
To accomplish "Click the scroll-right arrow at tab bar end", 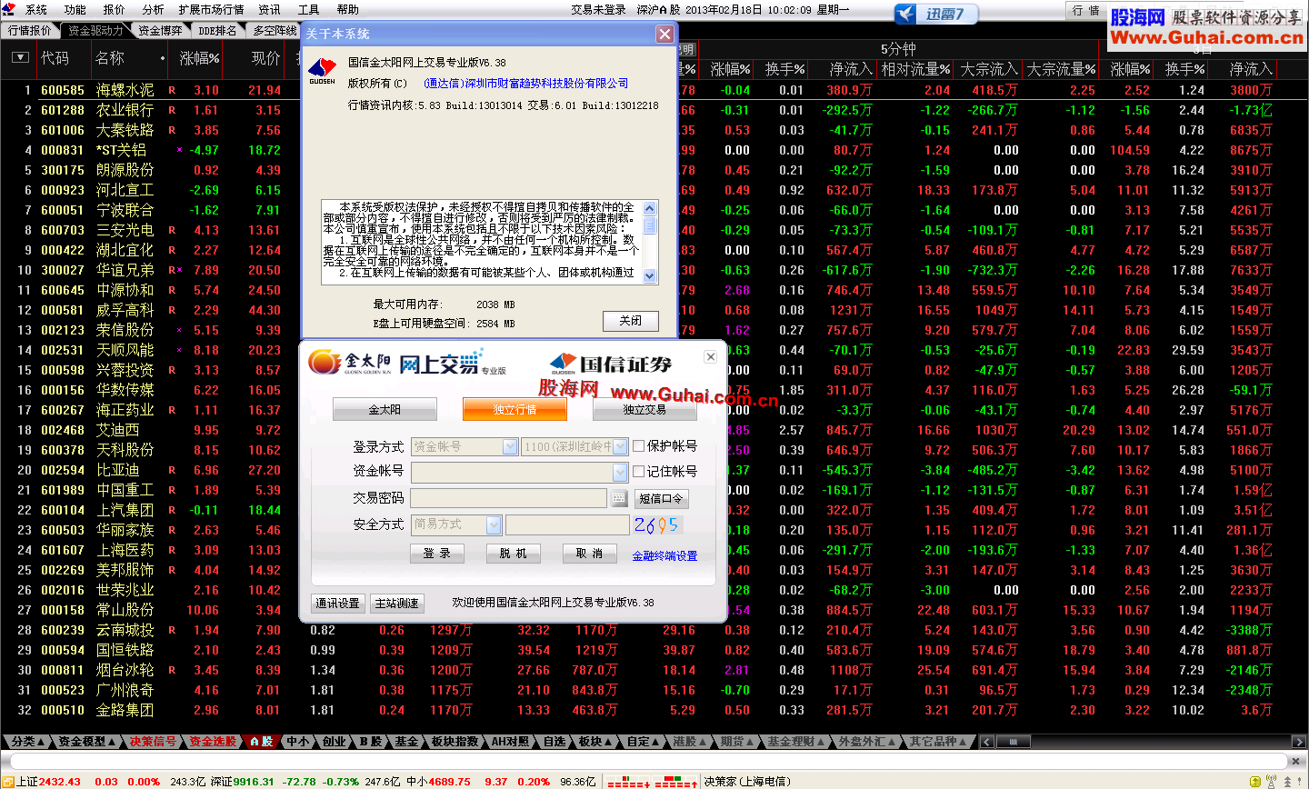I will [1299, 742].
